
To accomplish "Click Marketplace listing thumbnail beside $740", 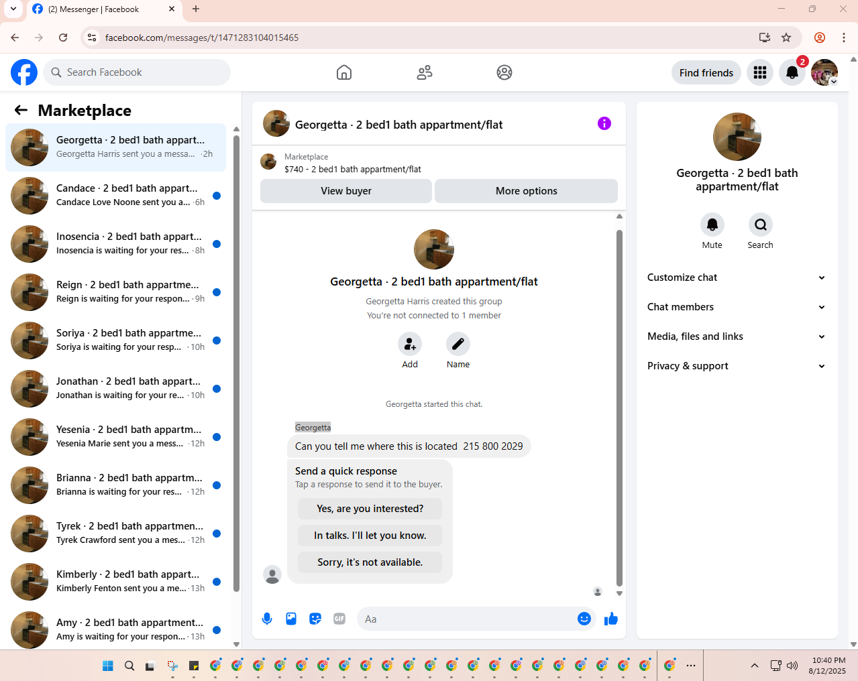I will click(x=268, y=162).
